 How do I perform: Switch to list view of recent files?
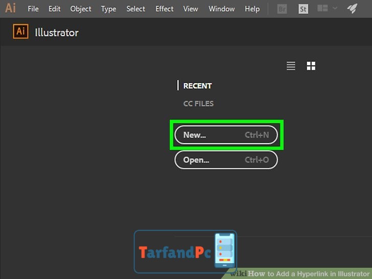click(291, 66)
